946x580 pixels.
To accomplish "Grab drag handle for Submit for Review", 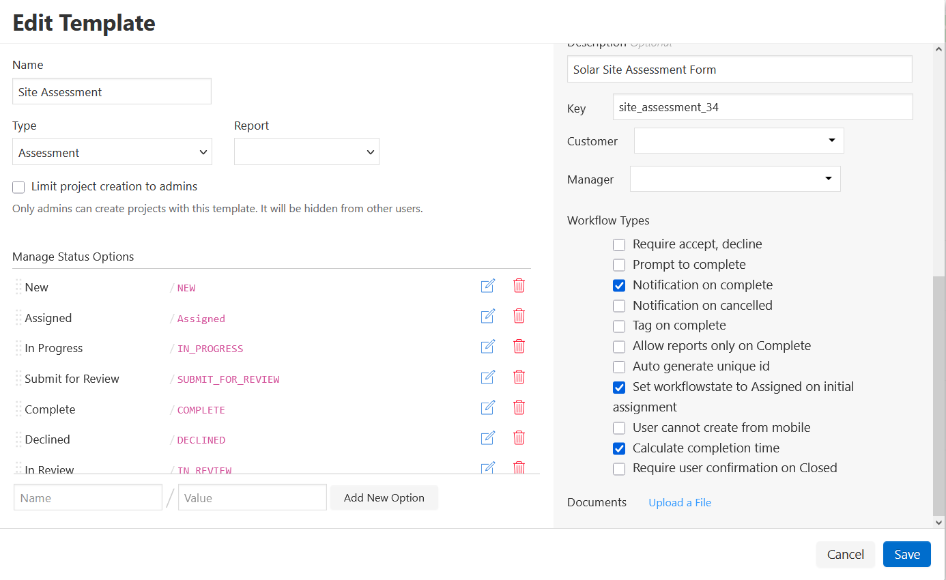I will click(18, 378).
